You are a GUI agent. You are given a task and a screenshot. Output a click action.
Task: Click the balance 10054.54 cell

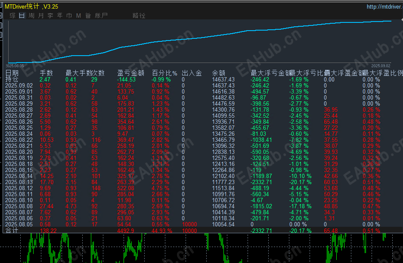point(223,224)
